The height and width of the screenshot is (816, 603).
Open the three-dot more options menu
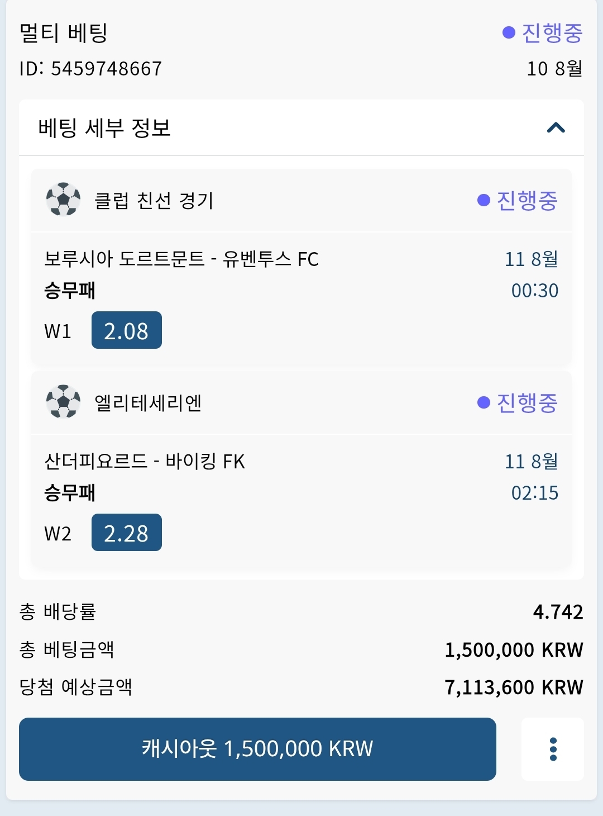[x=553, y=749]
